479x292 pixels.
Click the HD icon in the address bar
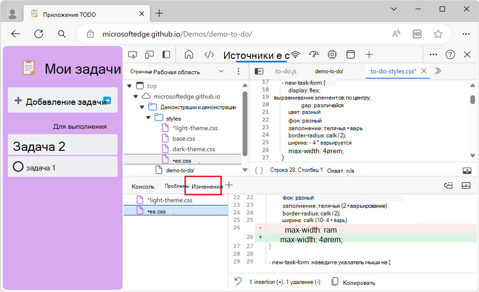point(417,34)
